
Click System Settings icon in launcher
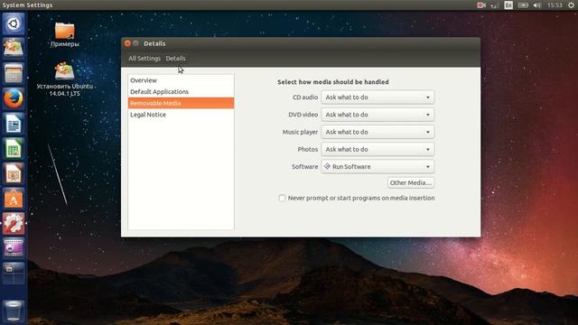(x=14, y=223)
